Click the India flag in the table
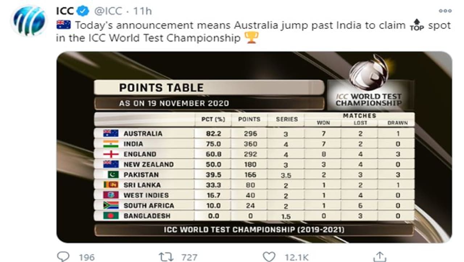 pos(111,144)
